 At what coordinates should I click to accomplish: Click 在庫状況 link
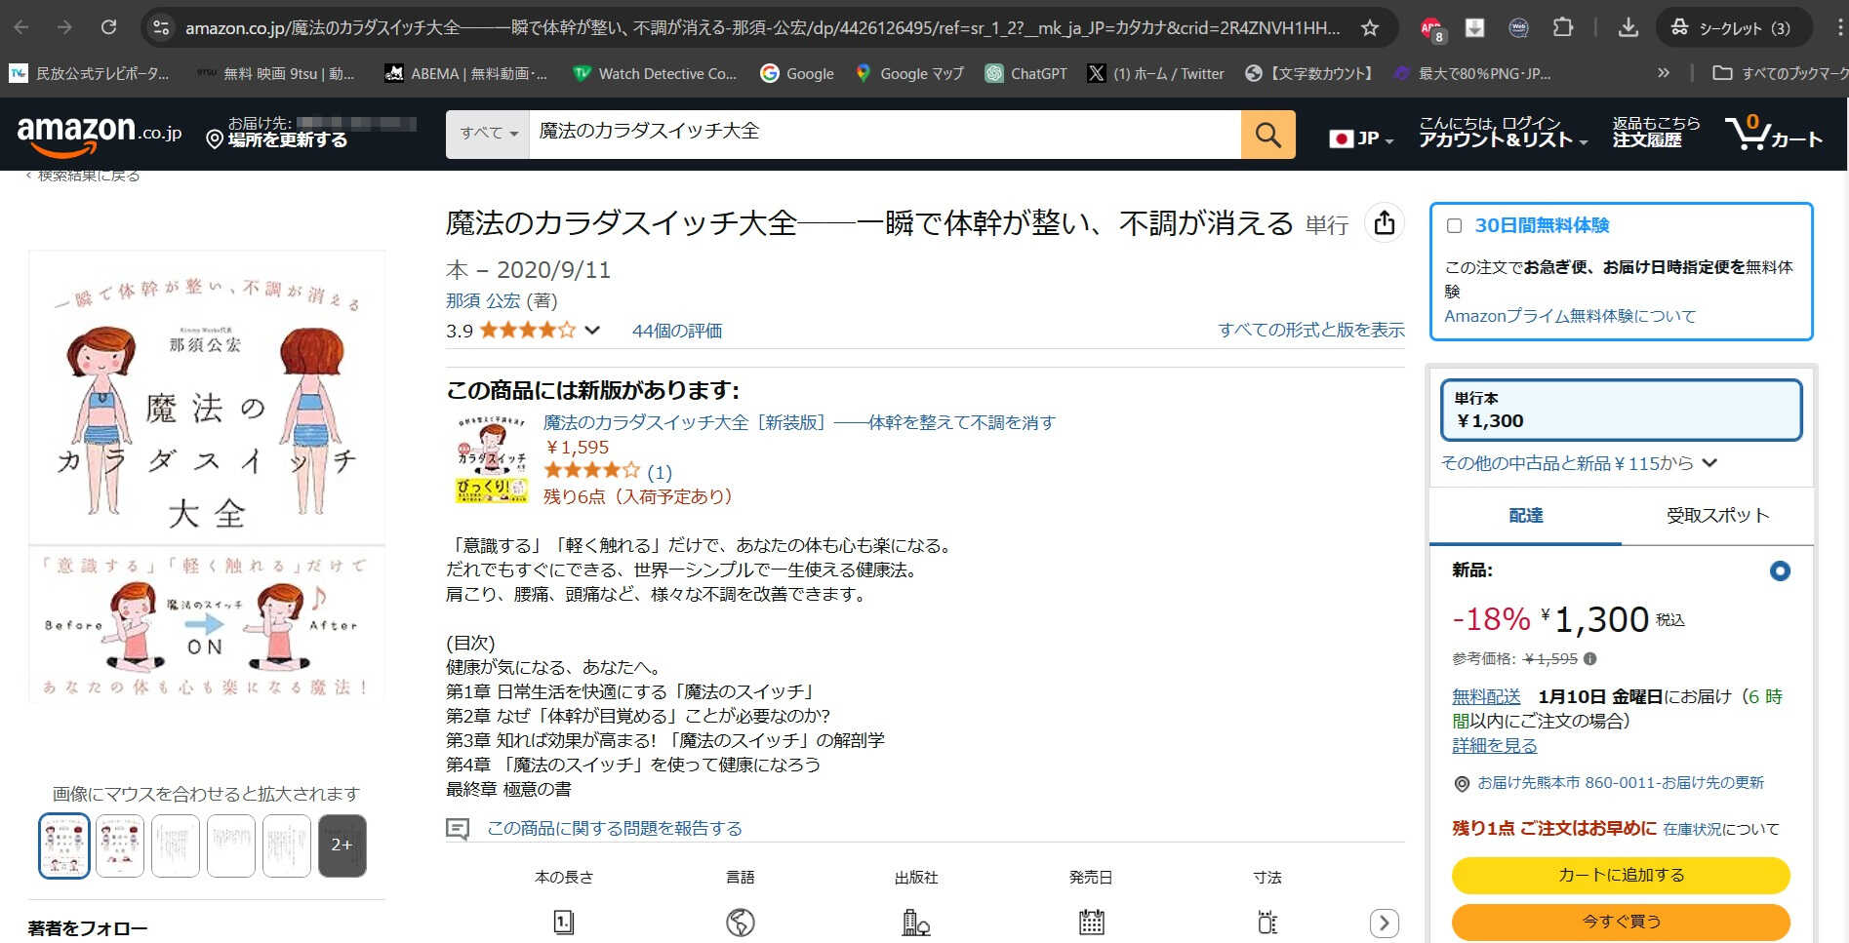[1693, 829]
